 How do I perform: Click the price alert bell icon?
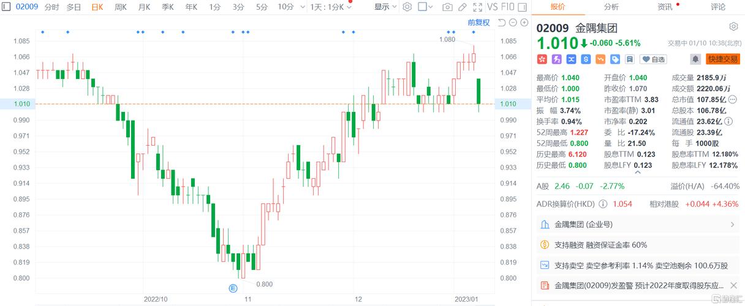coord(695,59)
